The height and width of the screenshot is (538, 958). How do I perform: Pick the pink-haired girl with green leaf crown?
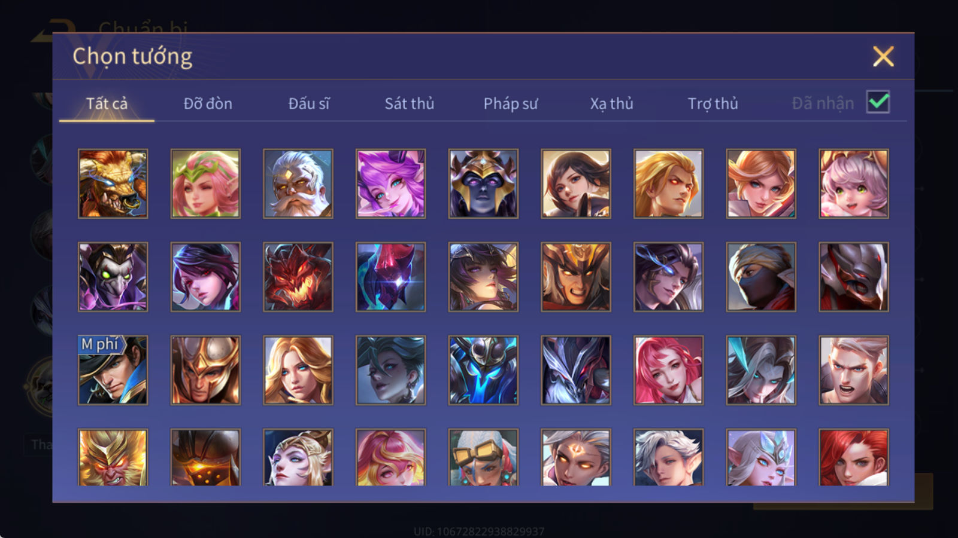pyautogui.click(x=205, y=184)
